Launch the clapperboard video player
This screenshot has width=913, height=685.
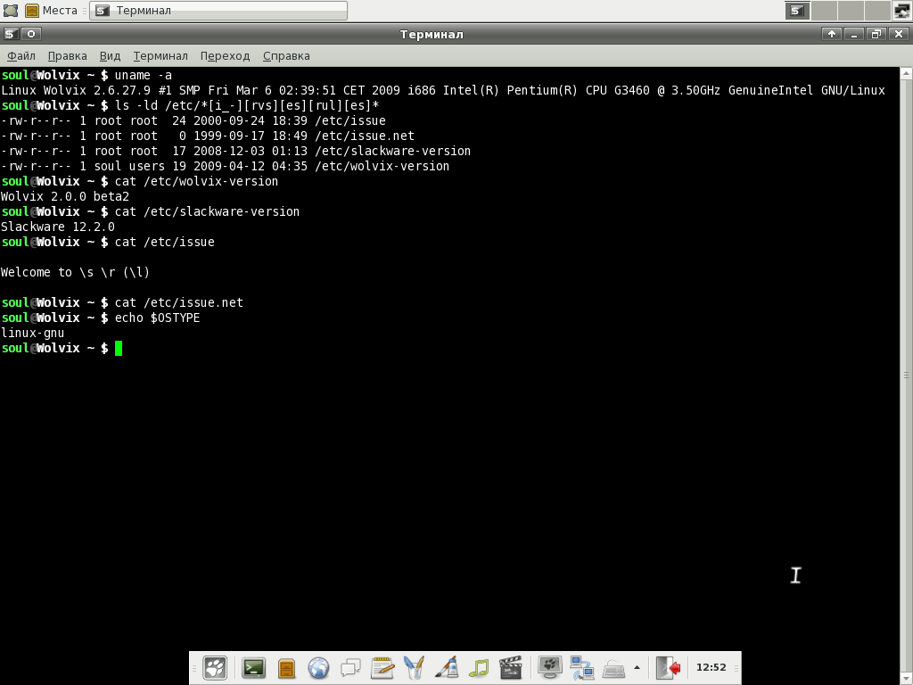511,667
